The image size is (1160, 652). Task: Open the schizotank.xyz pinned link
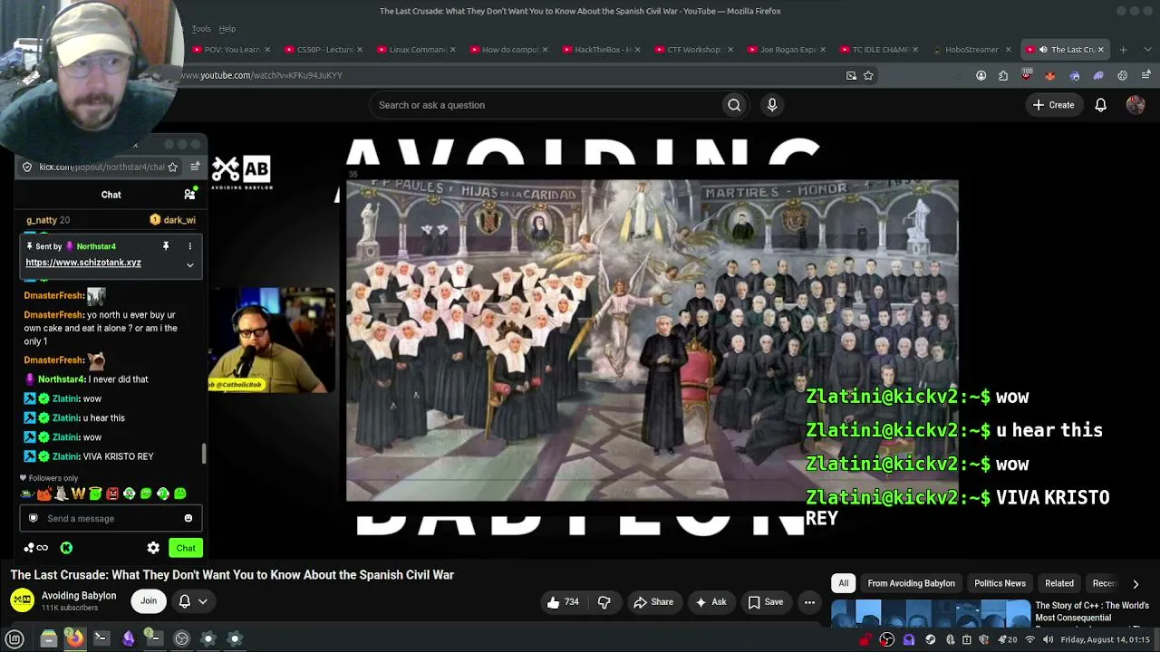point(83,263)
